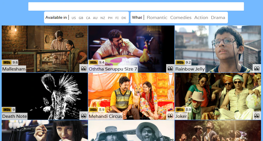The height and width of the screenshot is (141, 263).
Task: Select the Romantic genre filter
Action: pyautogui.click(x=157, y=18)
